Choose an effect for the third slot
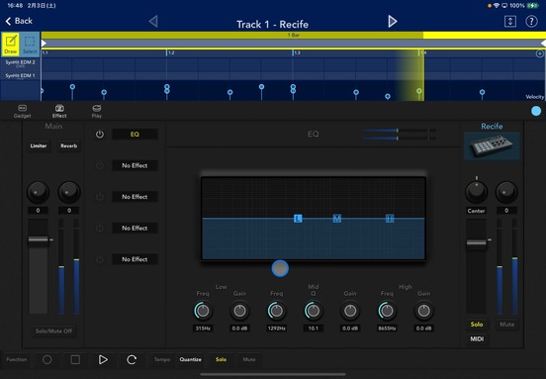Screen dimensions: 546x379 135,197
